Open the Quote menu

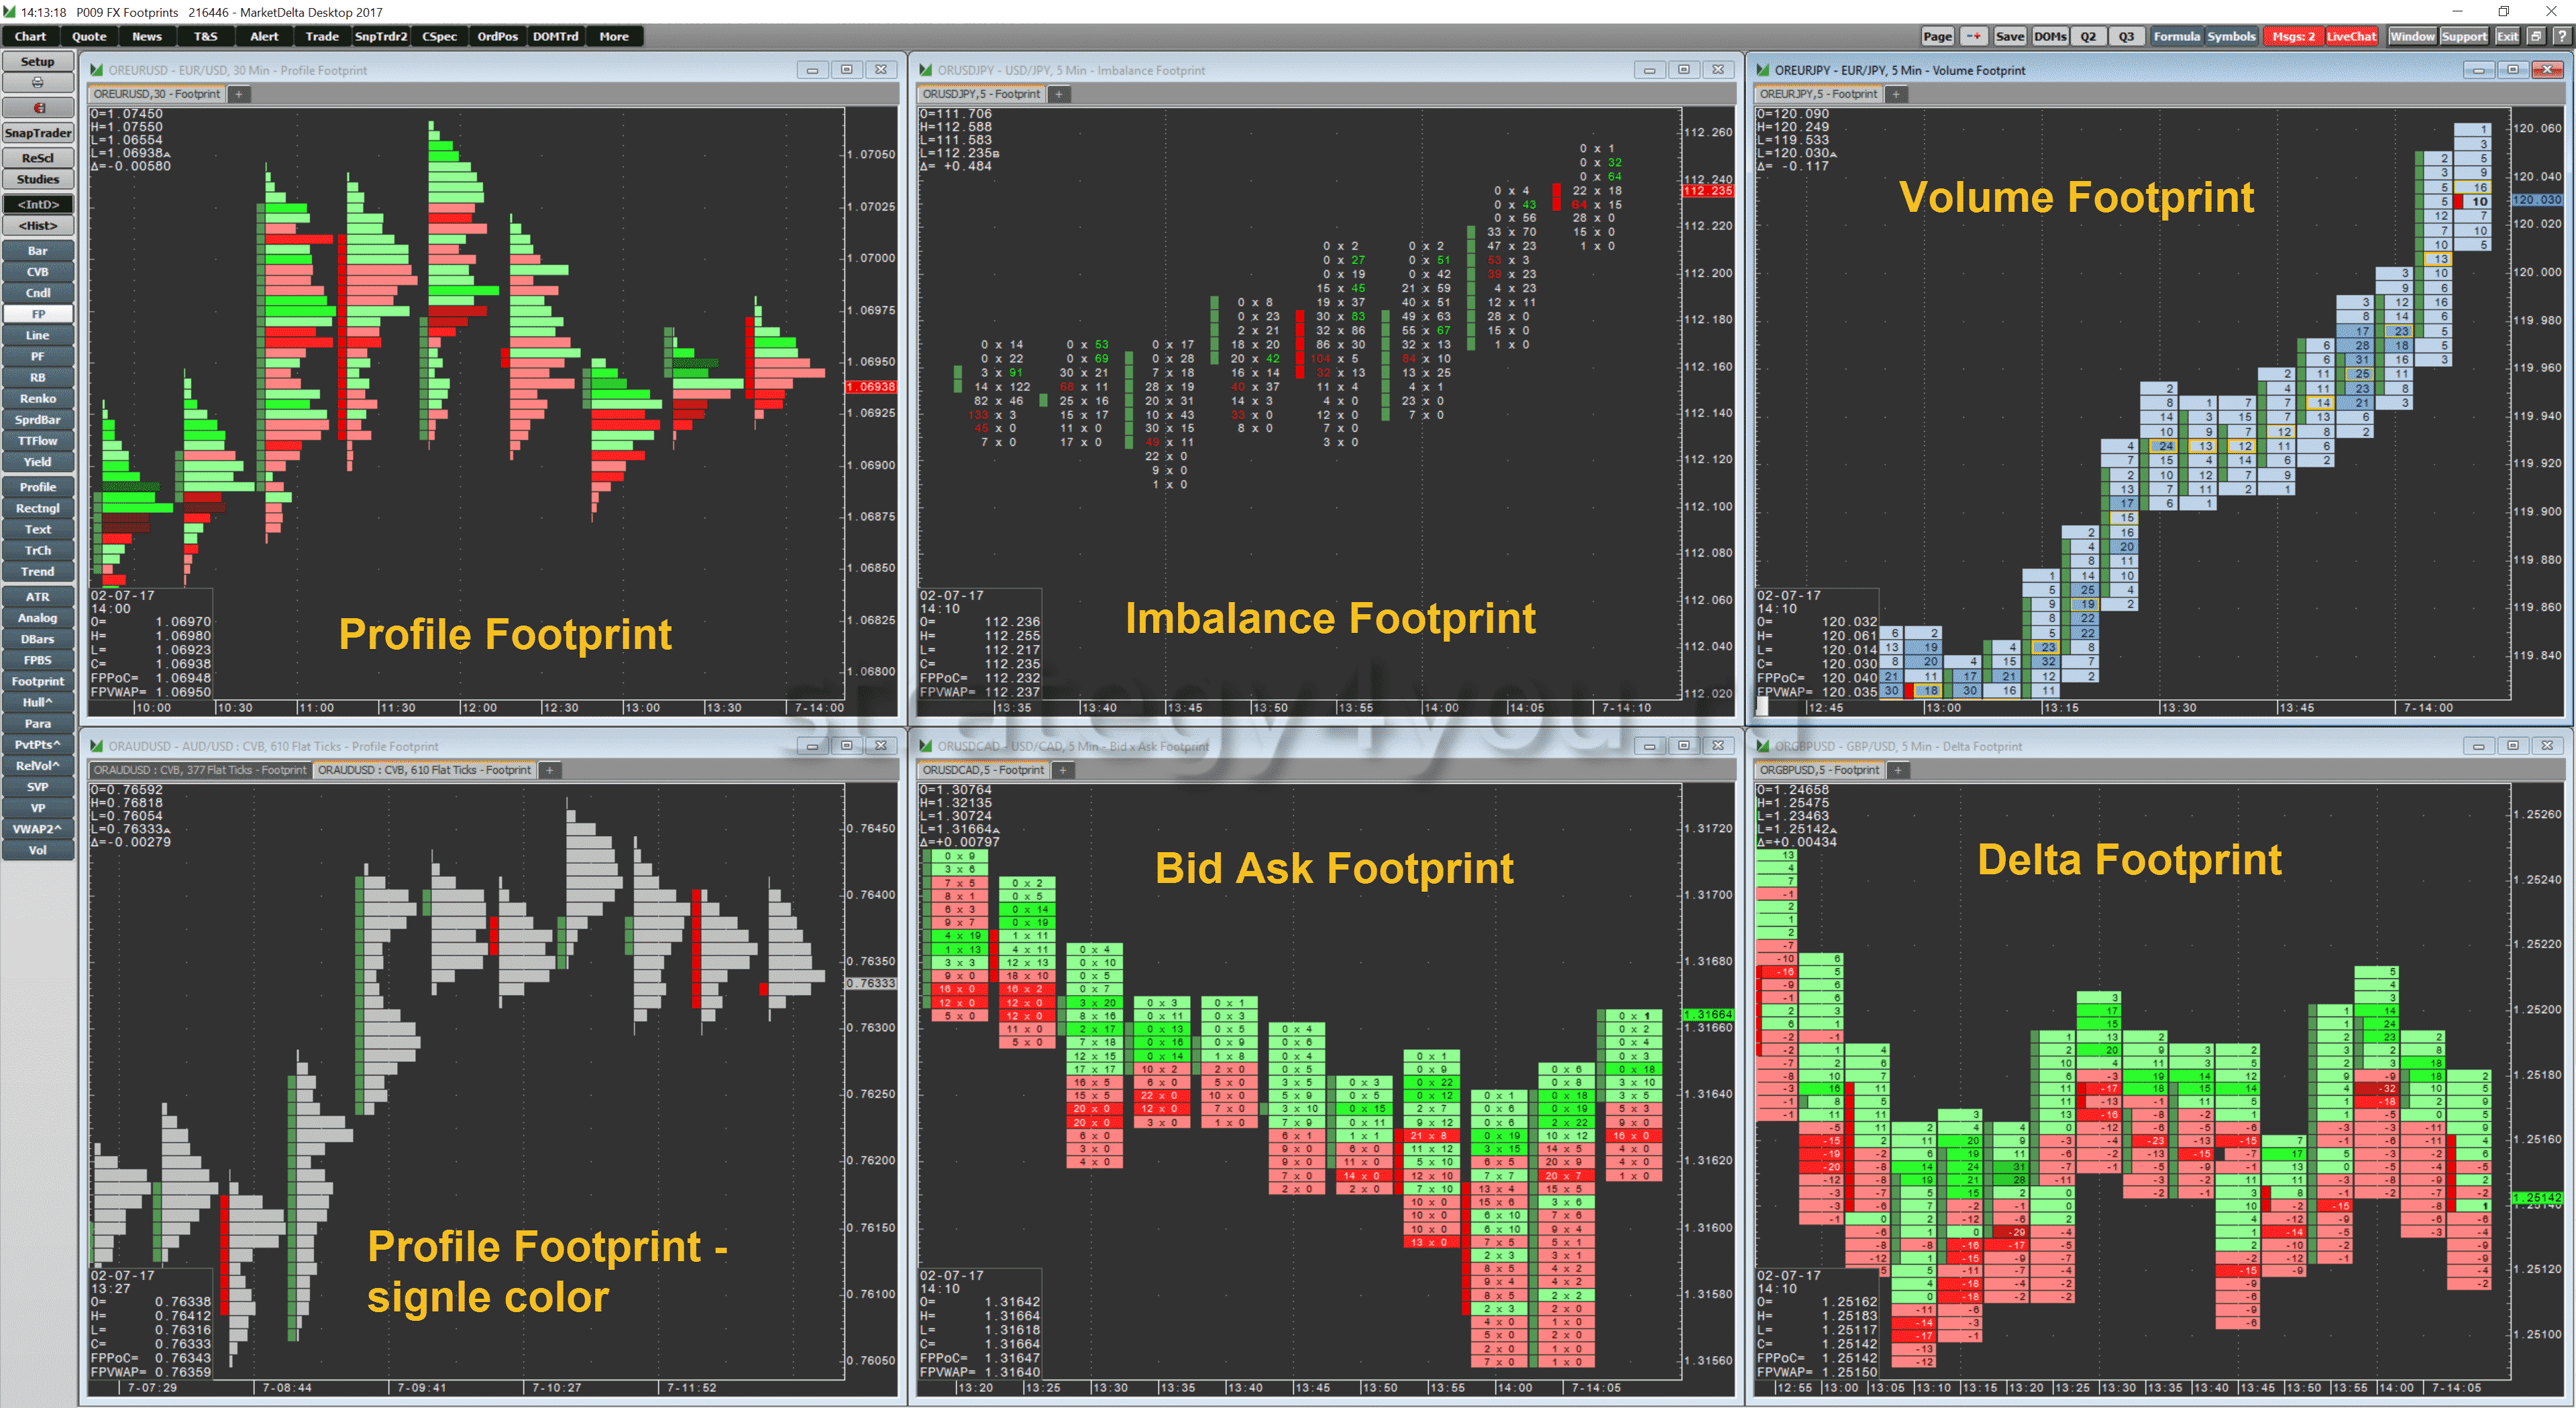point(89,36)
